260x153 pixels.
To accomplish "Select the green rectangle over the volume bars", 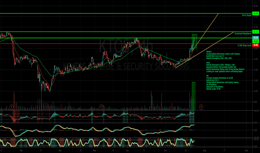I will coord(194,96).
